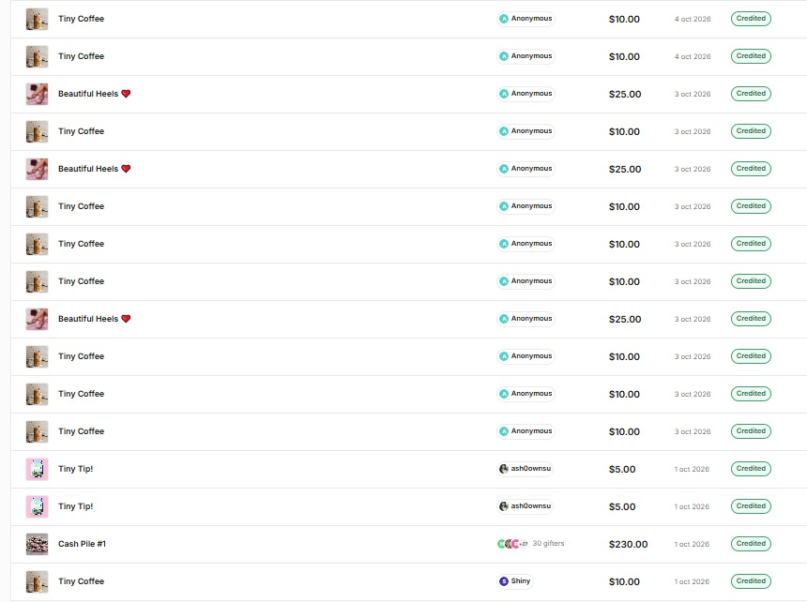Click the Anonymous badge on second Beautiful Heels row
The width and height of the screenshot is (807, 602).
coord(526,169)
